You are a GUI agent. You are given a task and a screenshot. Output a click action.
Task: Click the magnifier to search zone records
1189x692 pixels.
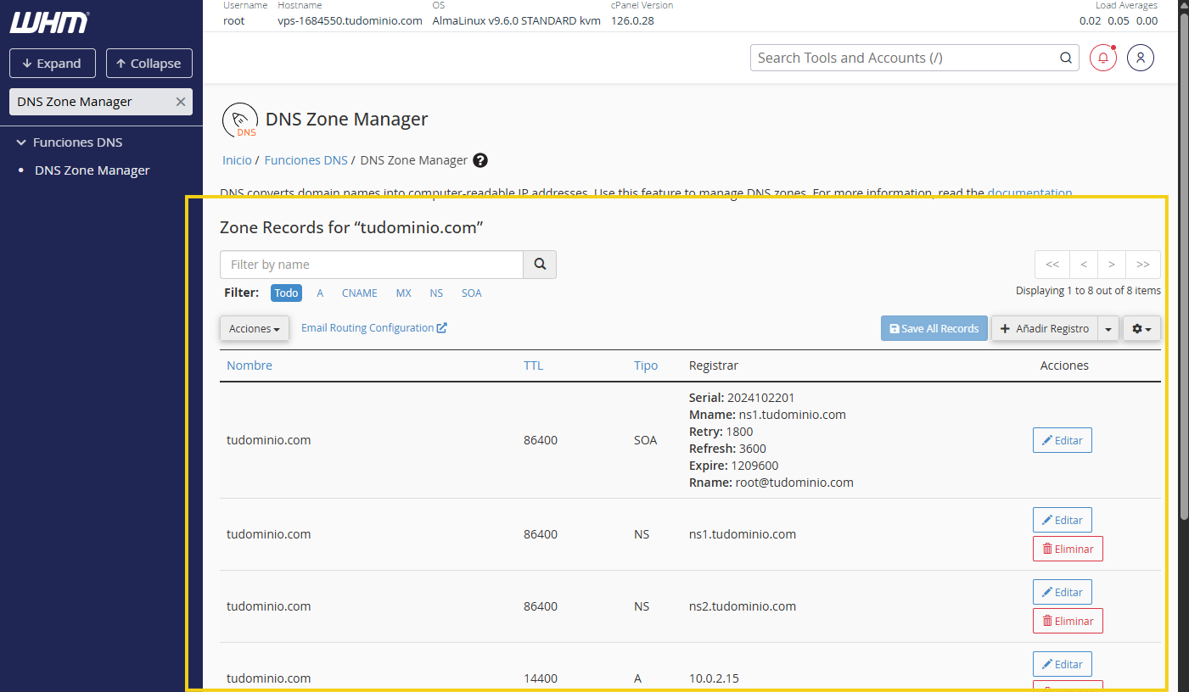pos(540,265)
